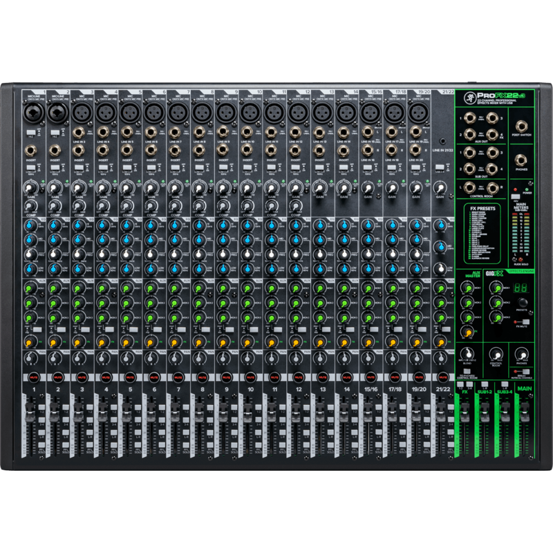Turn the PHONES level knob in GigFX section
This screenshot has height=553, width=553.
pos(521,355)
